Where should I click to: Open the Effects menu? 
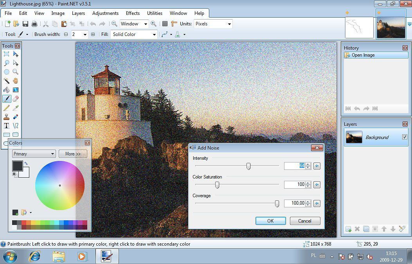click(x=133, y=13)
